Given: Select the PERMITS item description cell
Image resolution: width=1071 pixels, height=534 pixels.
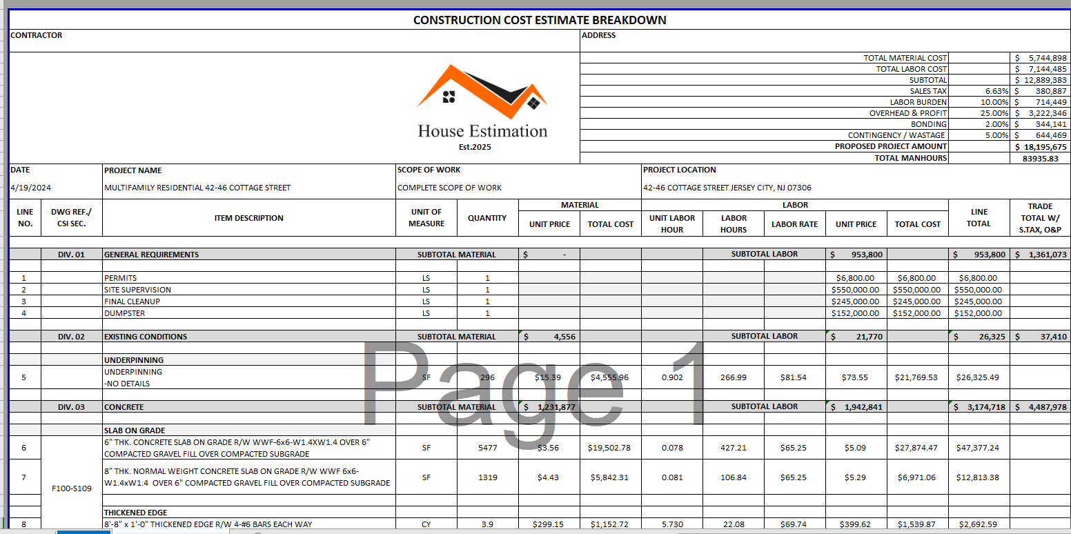Looking at the screenshot, I should [x=248, y=278].
